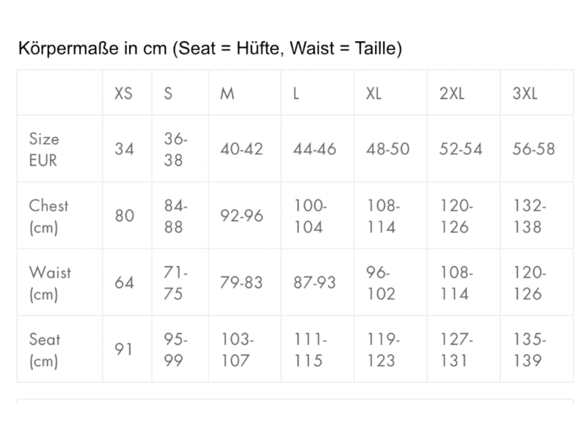Click the seat value 135-139 cell

(529, 350)
